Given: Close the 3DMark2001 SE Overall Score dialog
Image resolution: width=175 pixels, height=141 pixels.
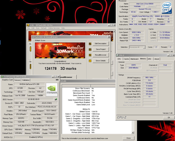Looking at the screenshot, I should (109, 37).
